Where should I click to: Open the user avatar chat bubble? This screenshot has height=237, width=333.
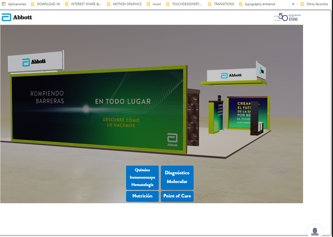315,232
